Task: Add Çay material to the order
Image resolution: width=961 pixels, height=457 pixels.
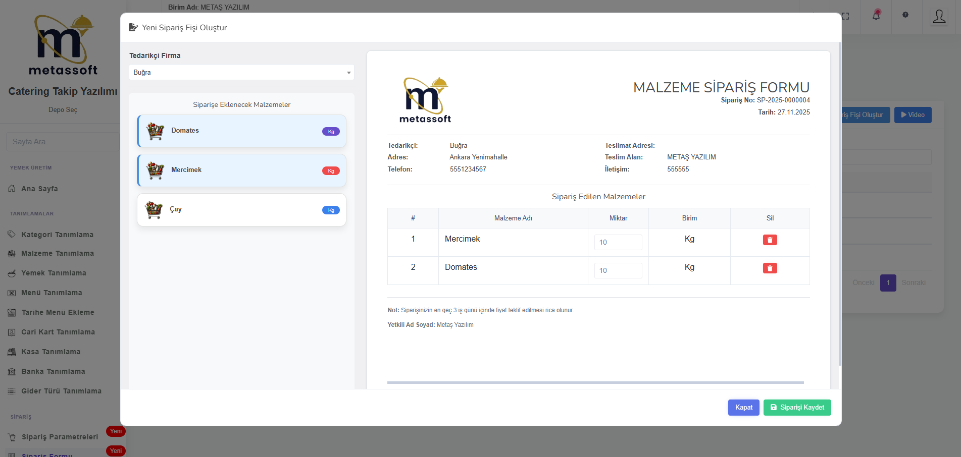Action: point(241,210)
